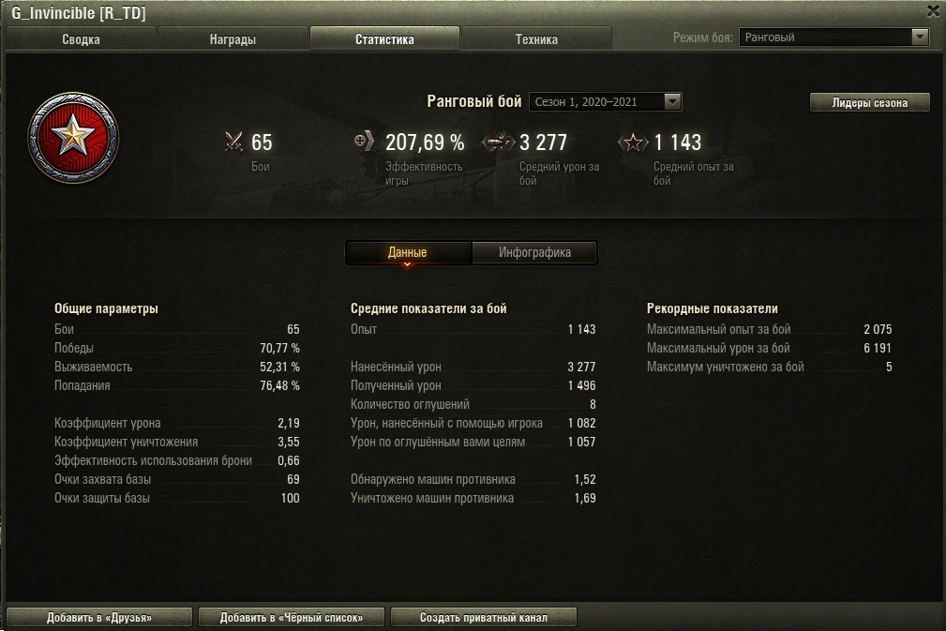This screenshot has width=946, height=631.
Task: Click the red star rank emblem
Action: point(73,138)
